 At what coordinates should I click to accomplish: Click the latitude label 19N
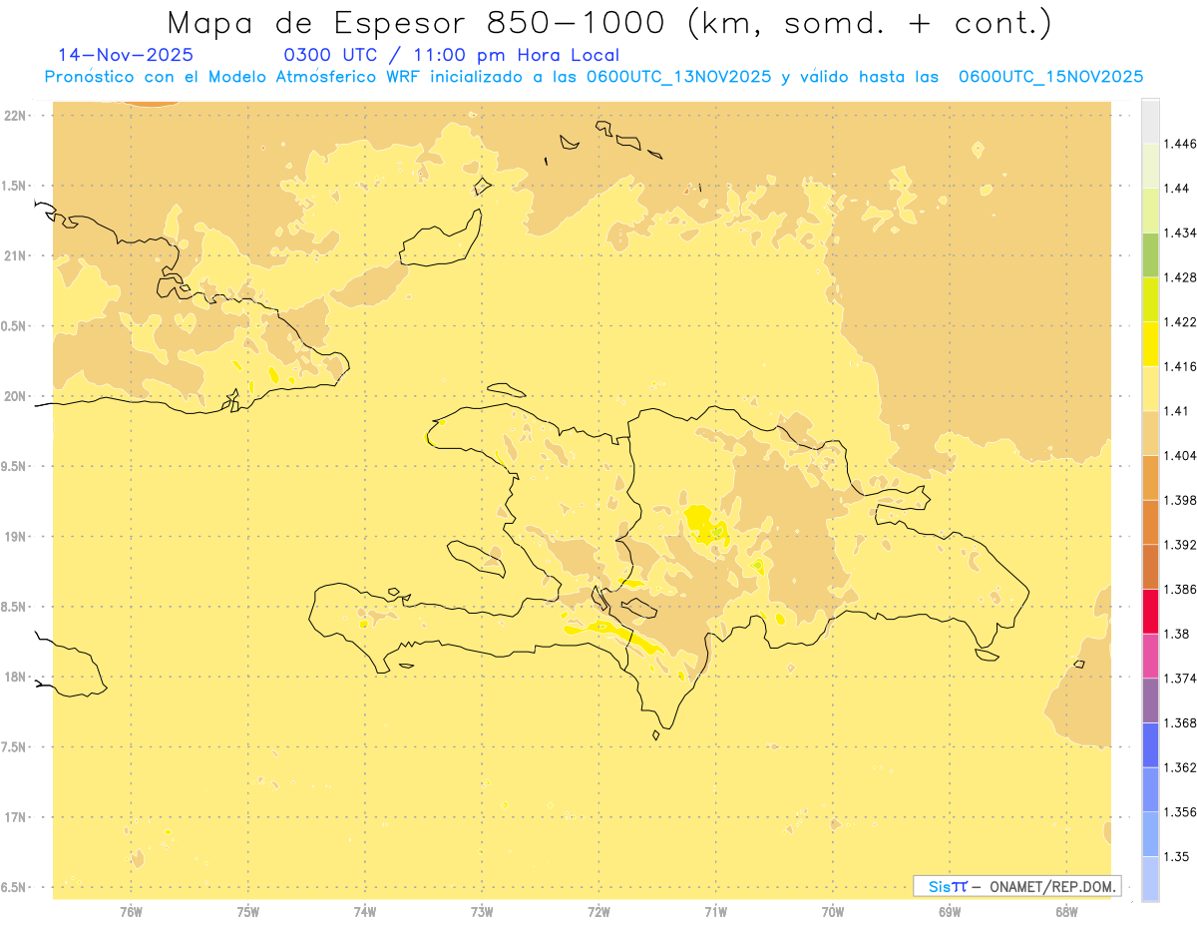pos(16,536)
